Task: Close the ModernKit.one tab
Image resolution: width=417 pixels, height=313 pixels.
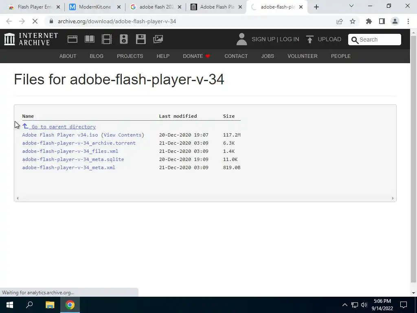Action: click(119, 7)
